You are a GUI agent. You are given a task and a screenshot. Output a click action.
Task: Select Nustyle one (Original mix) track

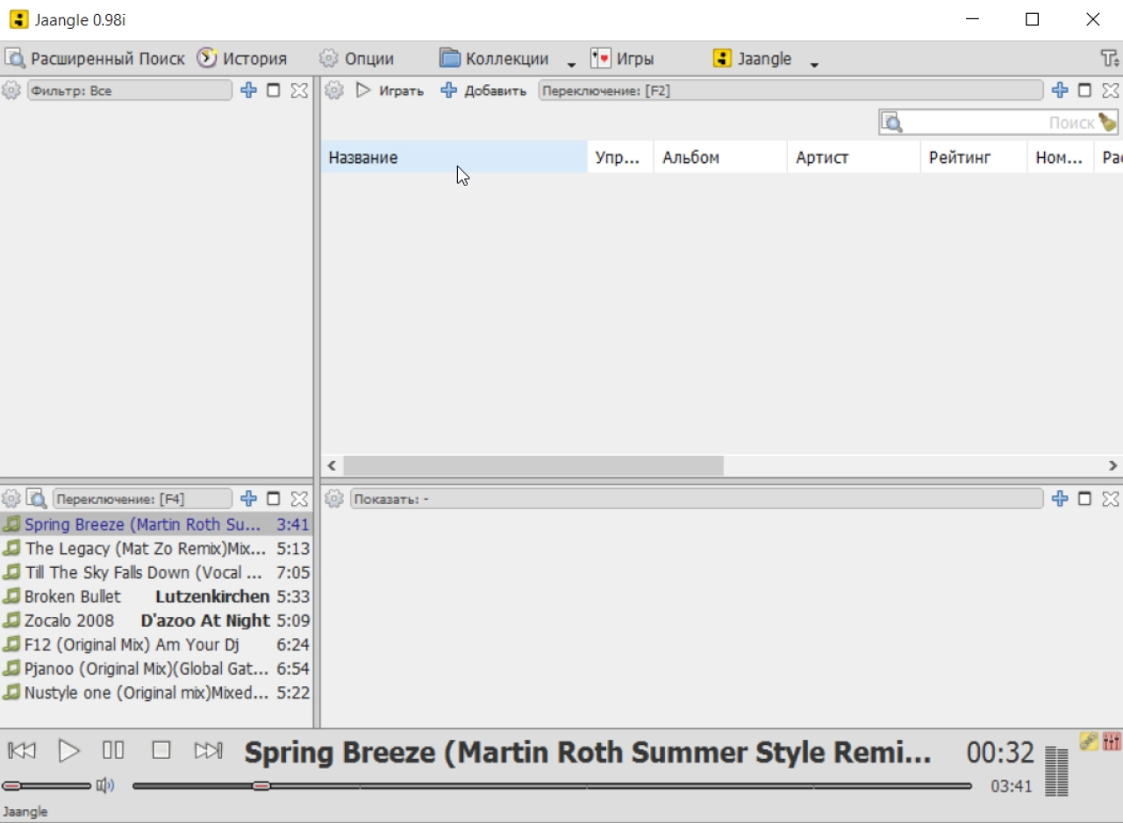[x=156, y=693]
